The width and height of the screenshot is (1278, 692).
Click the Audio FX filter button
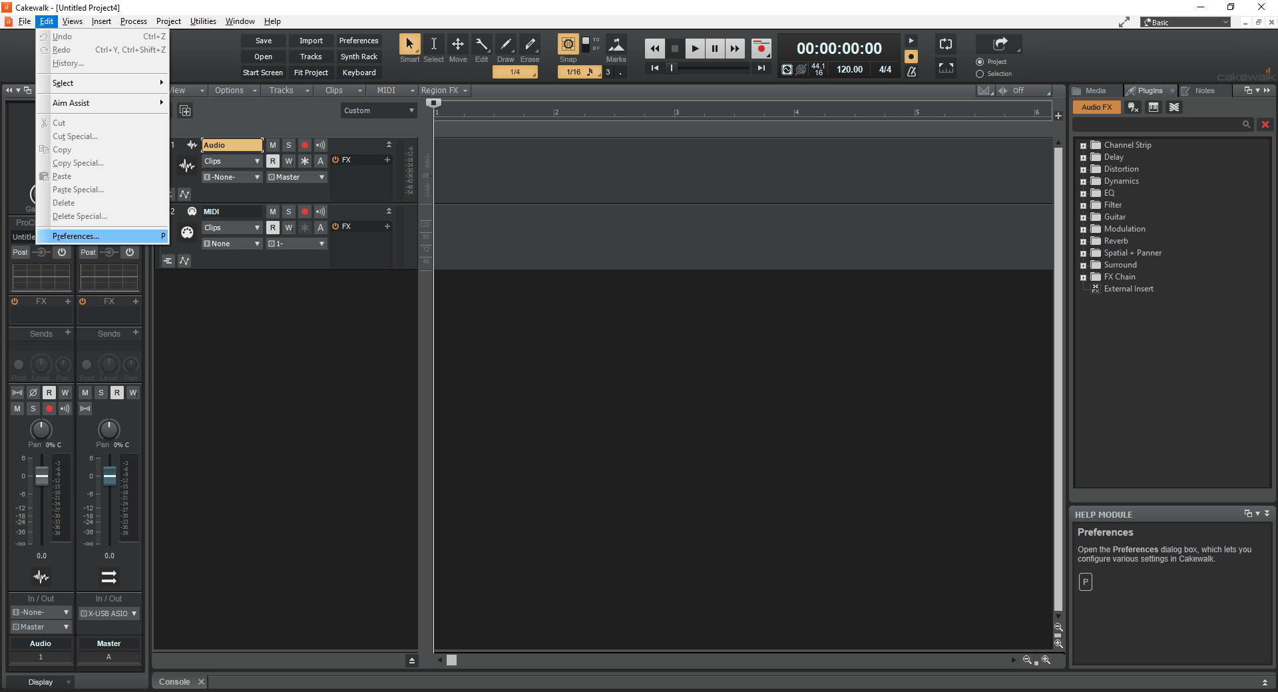(1097, 107)
